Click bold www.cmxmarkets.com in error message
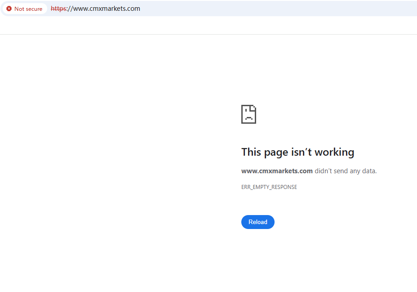 [277, 171]
